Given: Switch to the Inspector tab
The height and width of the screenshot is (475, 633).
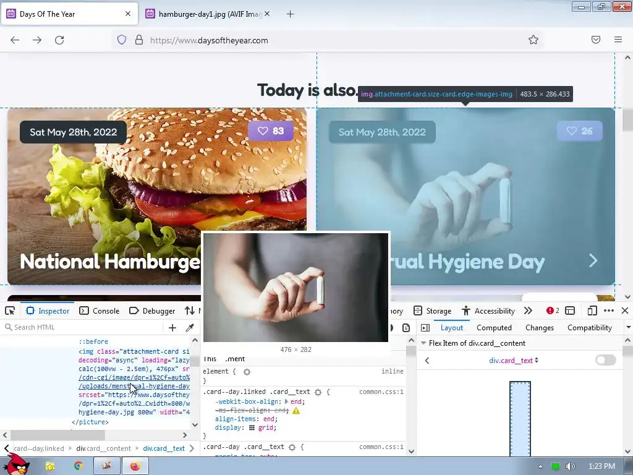Looking at the screenshot, I should pyautogui.click(x=48, y=310).
